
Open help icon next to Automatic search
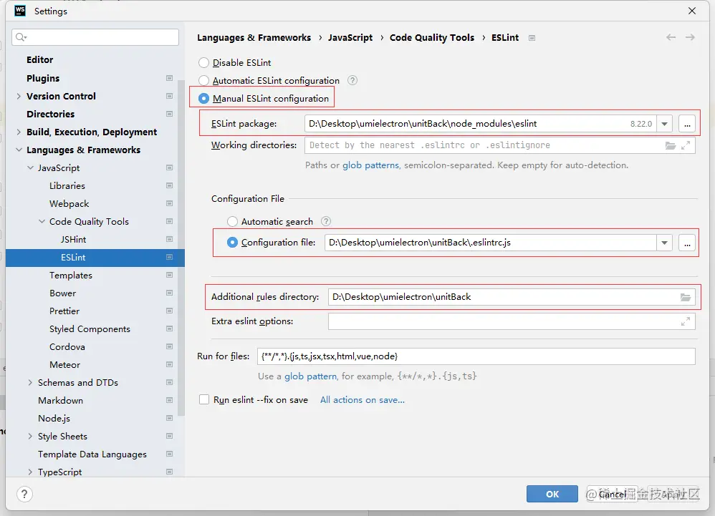point(325,221)
